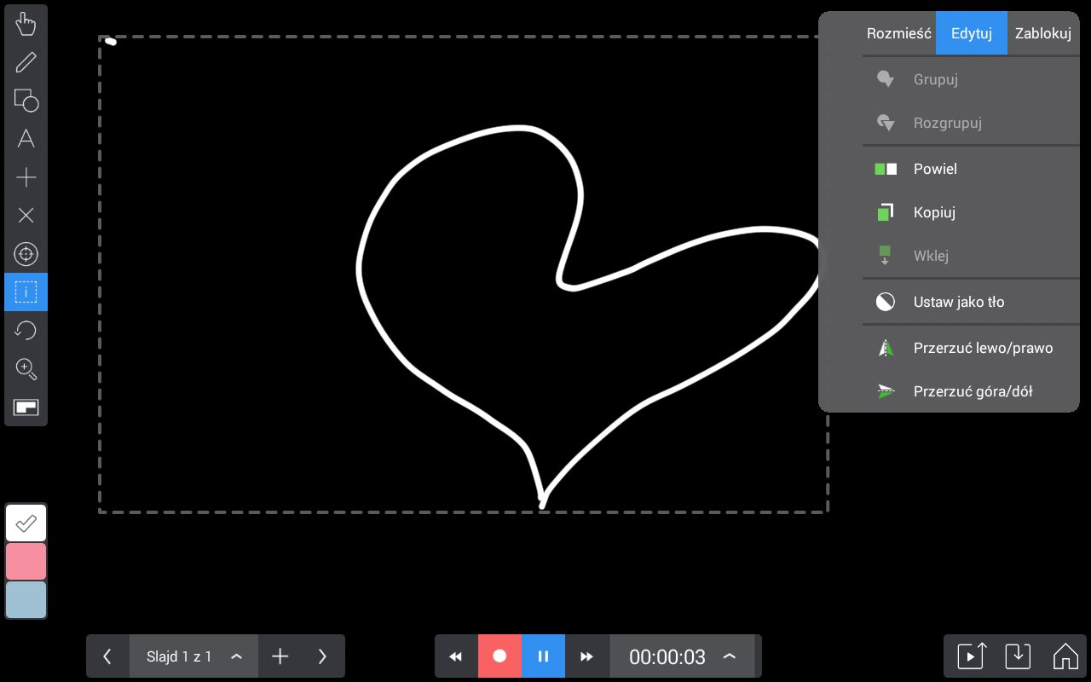Open the slide layout tool
The width and height of the screenshot is (1091, 682).
pos(26,407)
